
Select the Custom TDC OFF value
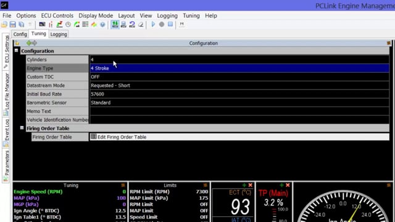pyautogui.click(x=239, y=76)
